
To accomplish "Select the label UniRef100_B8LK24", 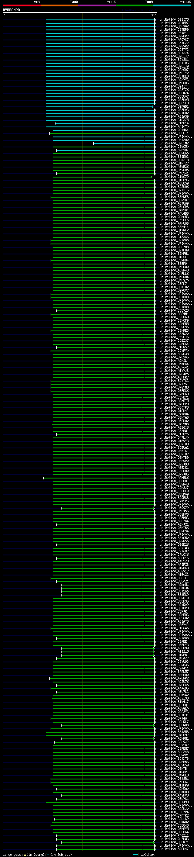I will (x=174, y=93).
